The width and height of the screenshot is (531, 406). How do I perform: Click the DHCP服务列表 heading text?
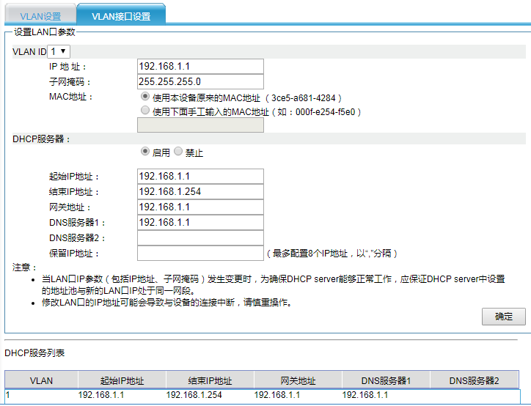tap(34, 353)
